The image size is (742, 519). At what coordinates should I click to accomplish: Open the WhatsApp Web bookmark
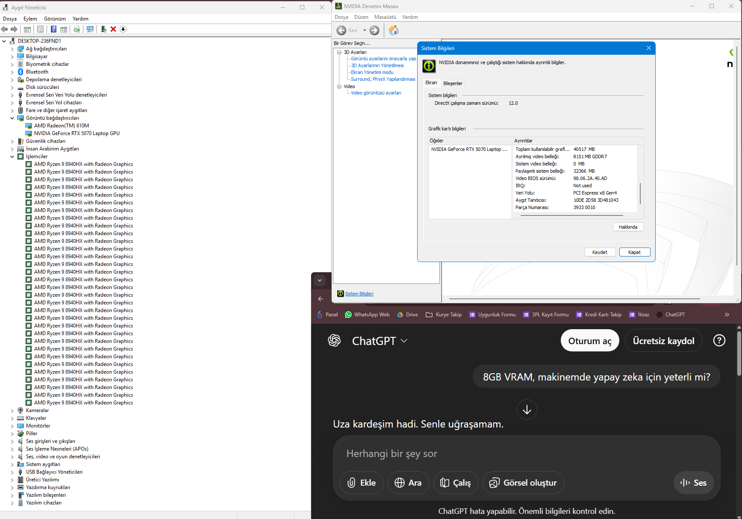367,315
